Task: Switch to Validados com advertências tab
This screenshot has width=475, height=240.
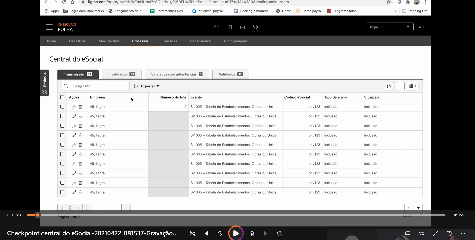Action: (177, 74)
